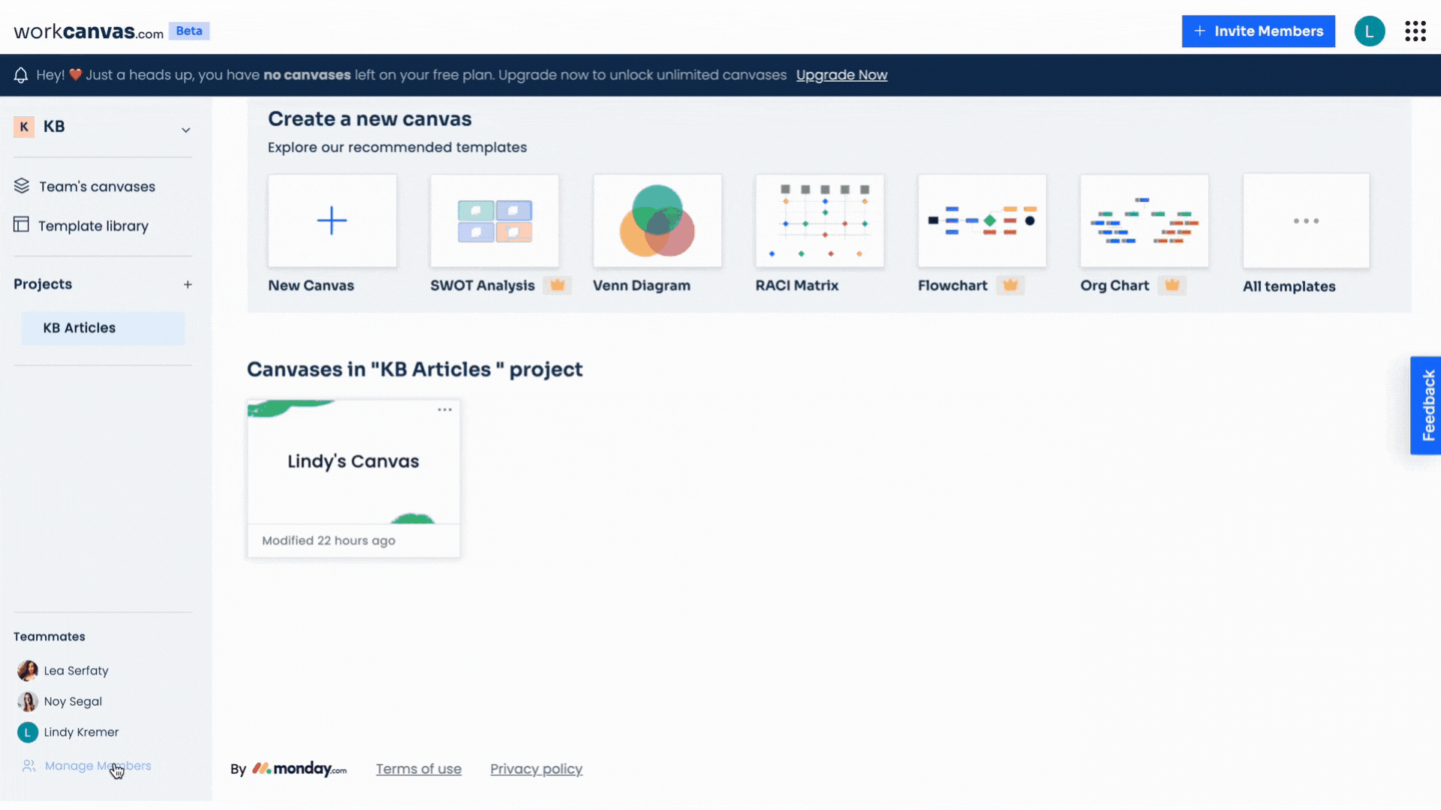Click Upgrade Now in the banner
Screen dimensions: 1441x810
point(841,75)
